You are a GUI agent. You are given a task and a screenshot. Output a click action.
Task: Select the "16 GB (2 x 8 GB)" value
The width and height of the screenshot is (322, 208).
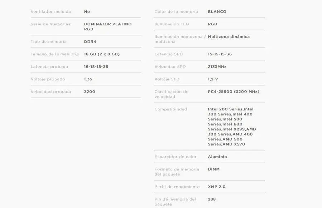pos(102,54)
